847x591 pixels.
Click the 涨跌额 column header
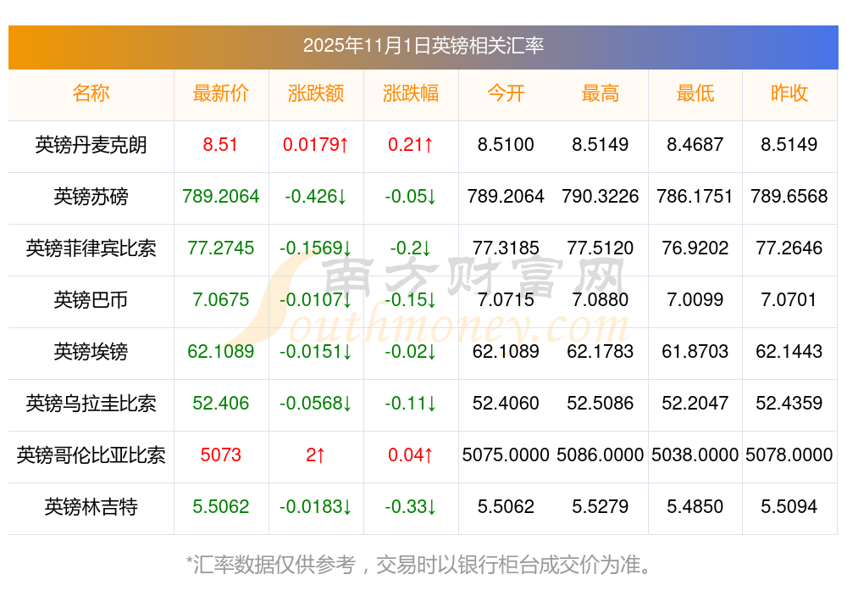click(x=316, y=94)
